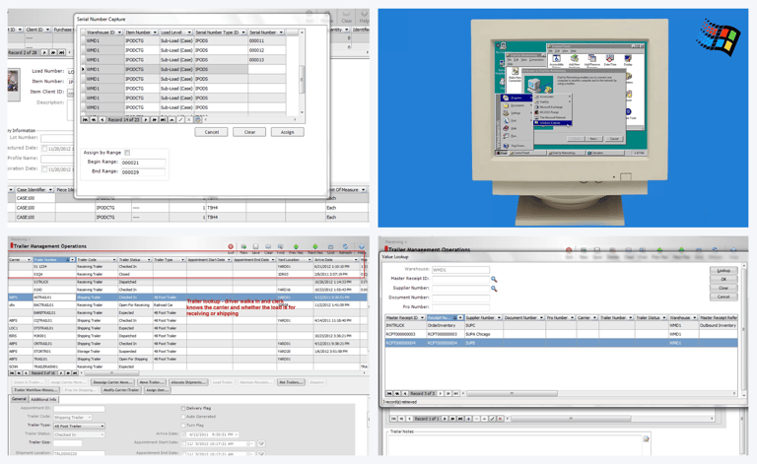Open Item Number column filter in Serial Number Capture
This screenshot has width=757, height=464.
coord(155,33)
